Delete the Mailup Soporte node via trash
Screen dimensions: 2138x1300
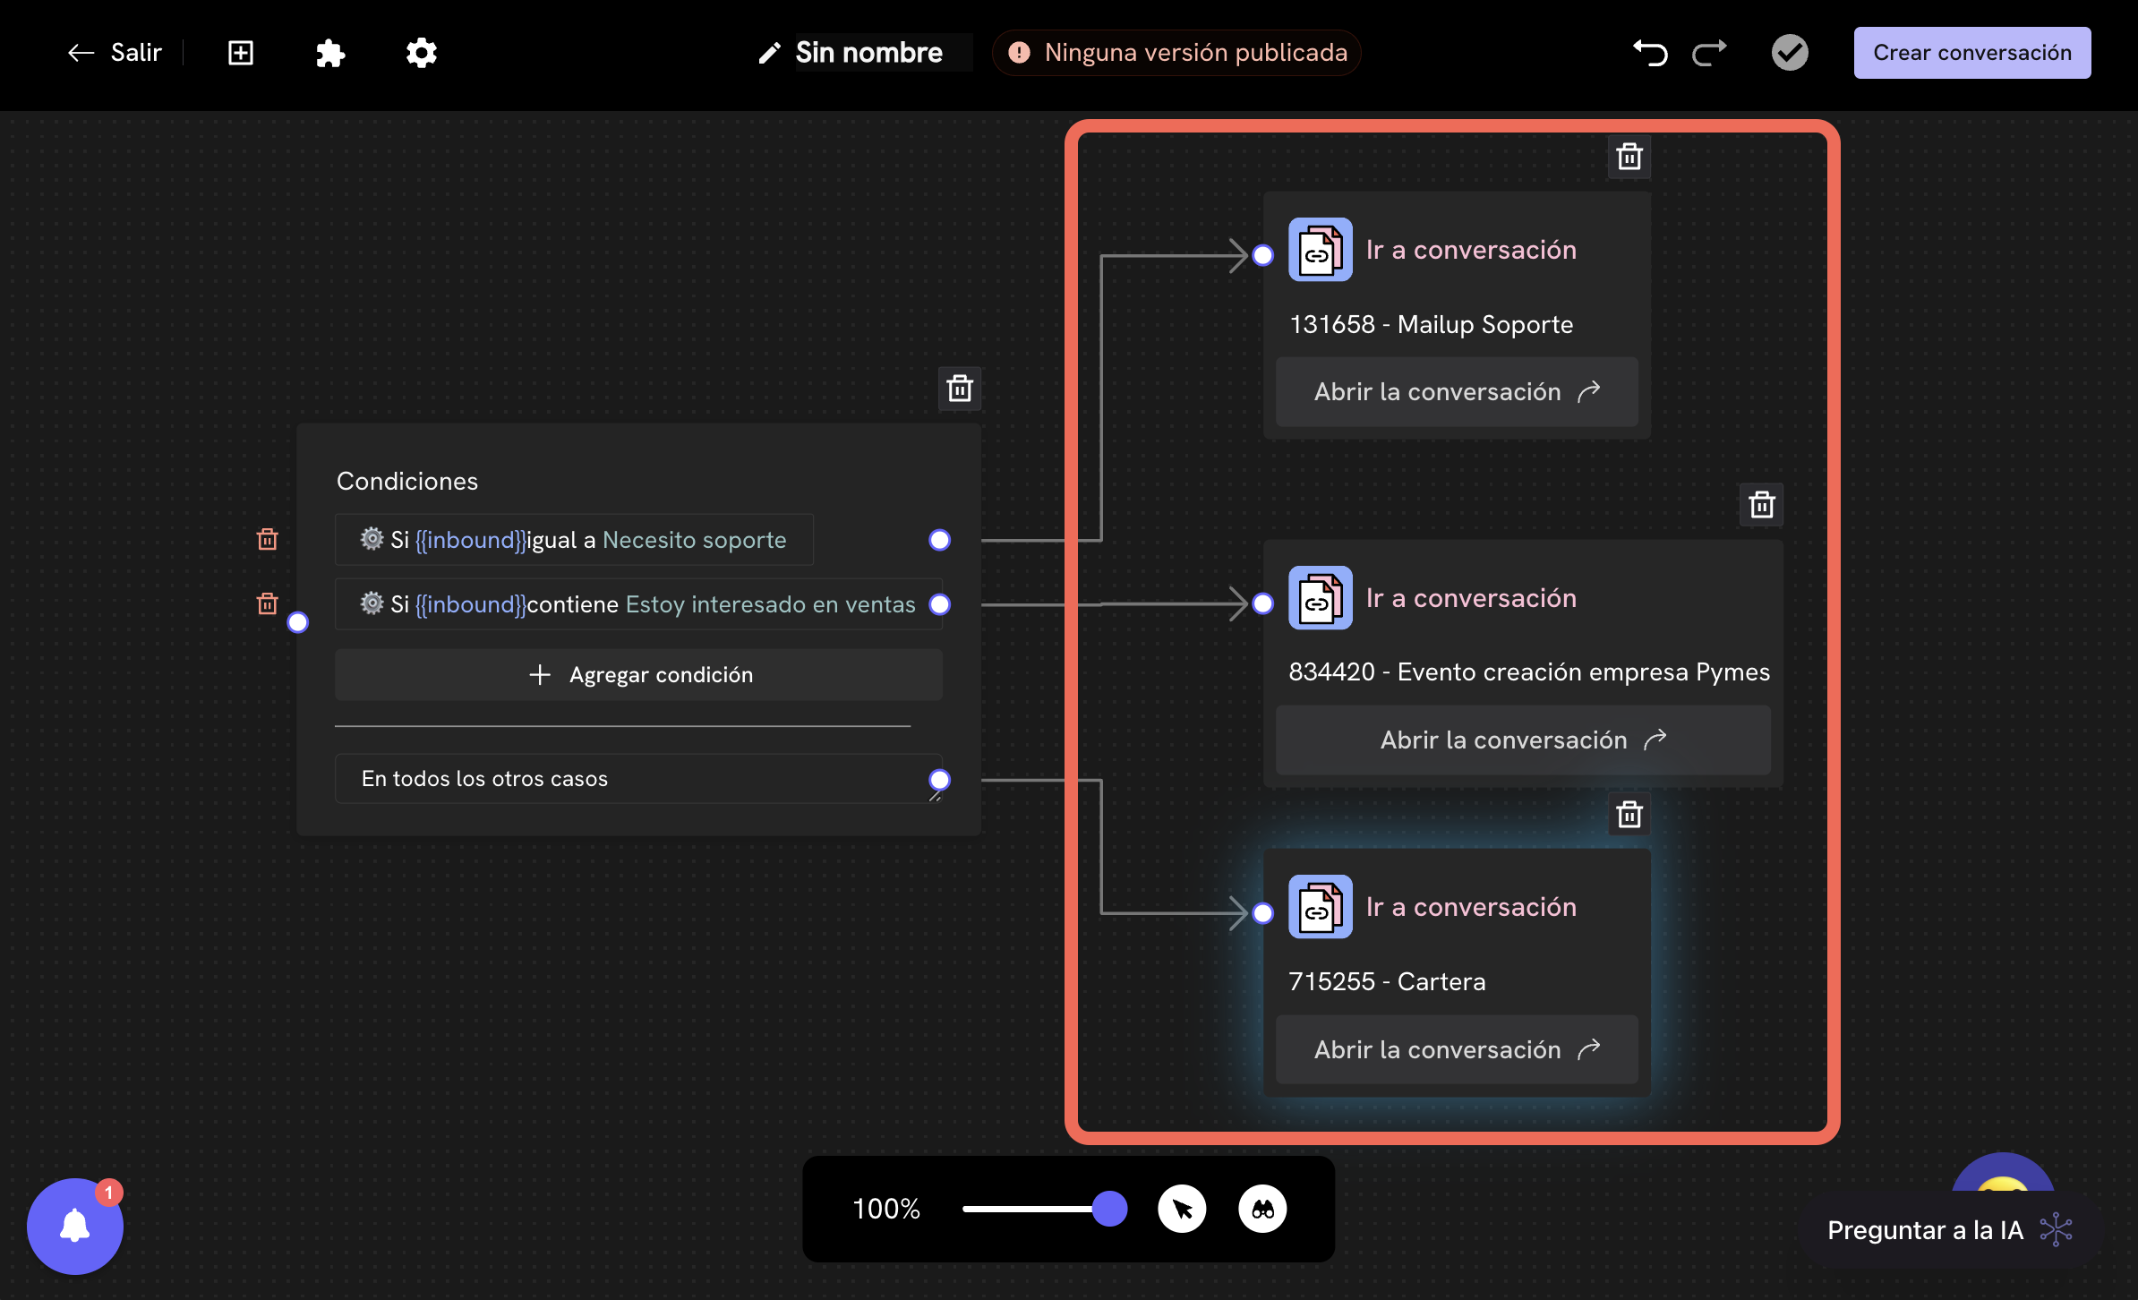pyautogui.click(x=1629, y=157)
